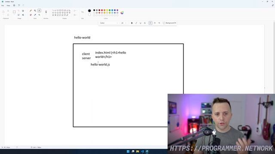275x154 pixels.
Task: Click the 'index.html' text on canvas
Action: click(x=103, y=53)
